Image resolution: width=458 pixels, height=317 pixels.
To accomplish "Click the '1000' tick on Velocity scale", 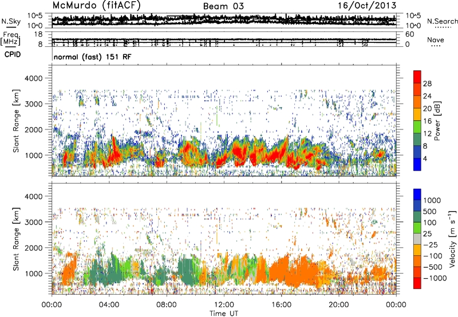I will (x=432, y=200).
